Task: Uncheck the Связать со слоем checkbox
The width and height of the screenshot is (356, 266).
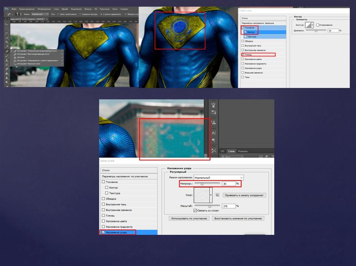Action: tap(195, 211)
